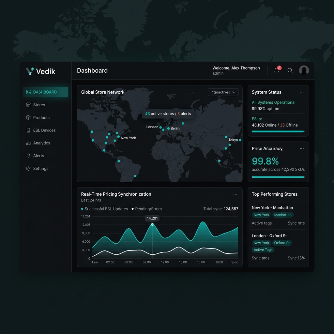This screenshot has width=334, height=334.
Task: Open the Price Accuracy overflow menu
Action: point(302,148)
